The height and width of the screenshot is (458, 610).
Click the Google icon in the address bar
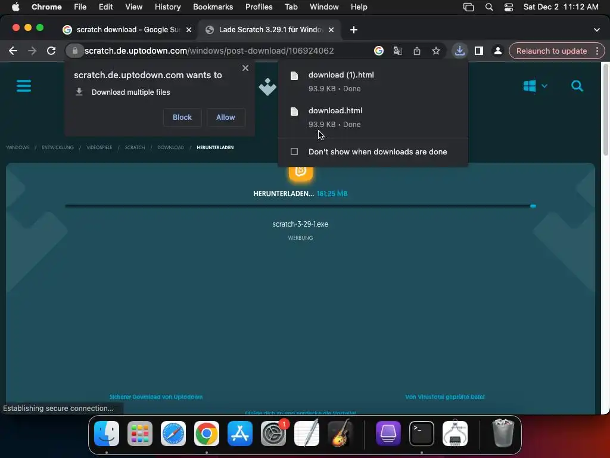378,51
